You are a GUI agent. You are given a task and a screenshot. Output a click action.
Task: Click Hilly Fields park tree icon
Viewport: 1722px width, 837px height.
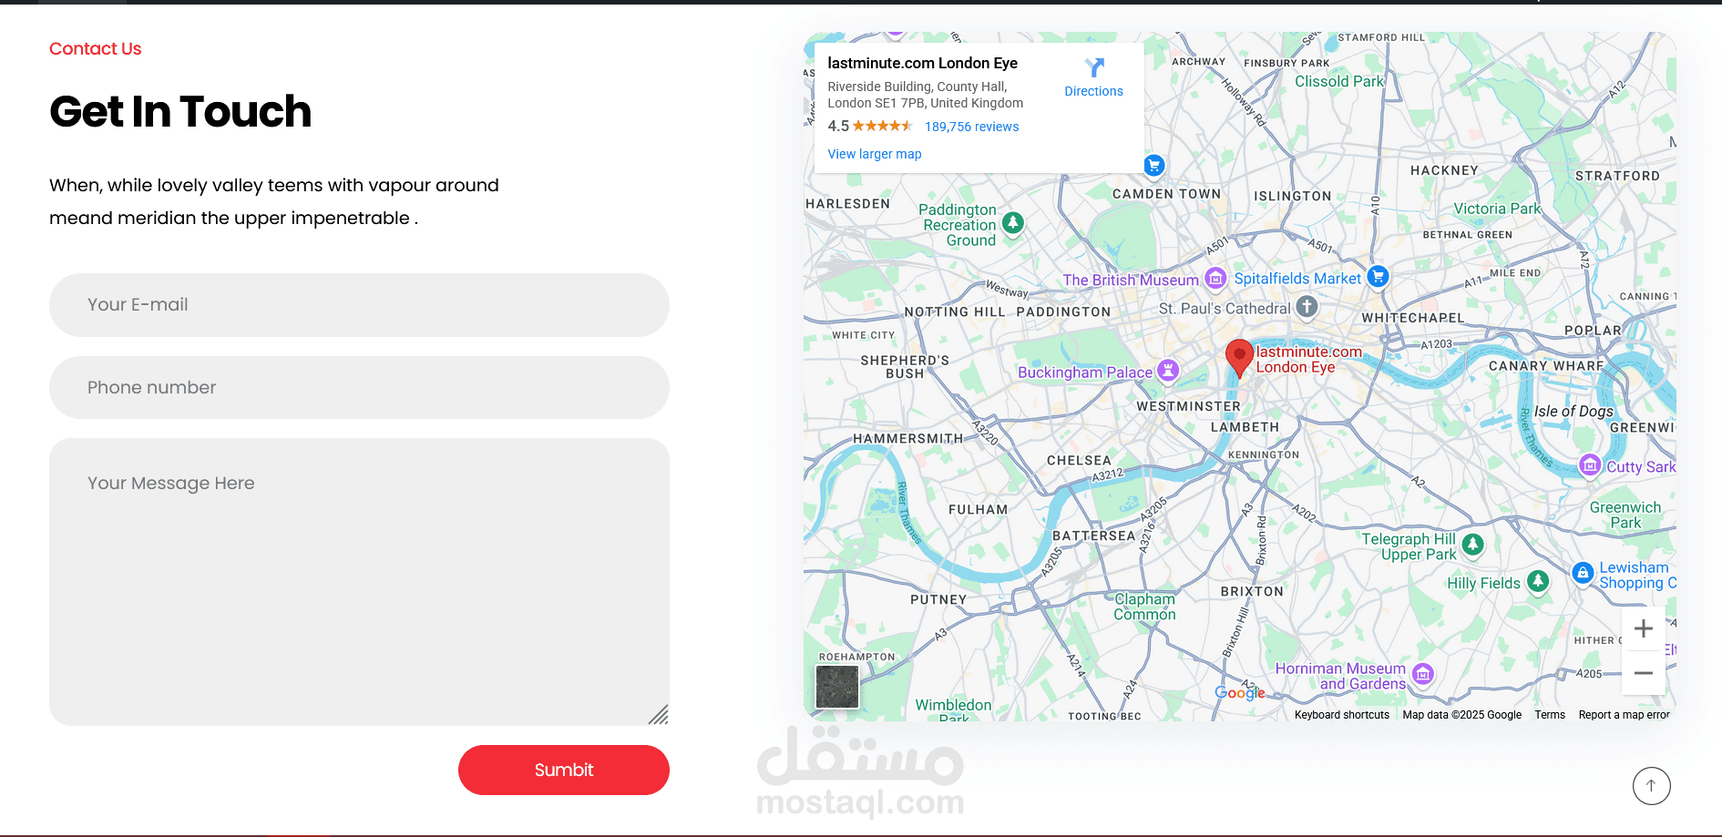pyautogui.click(x=1538, y=581)
